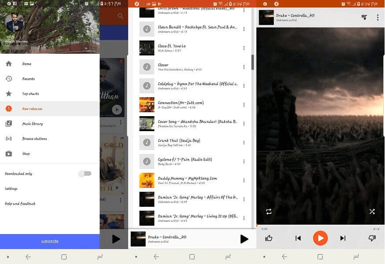385x264 pixels.
Task: Toggle the Downloaded only switch
Action: pyautogui.click(x=85, y=174)
